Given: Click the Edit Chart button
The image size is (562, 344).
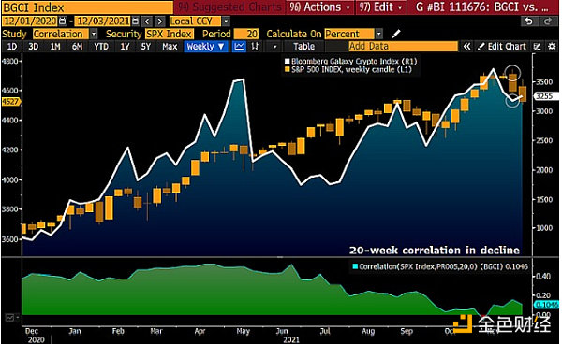Looking at the screenshot, I should click(x=502, y=47).
